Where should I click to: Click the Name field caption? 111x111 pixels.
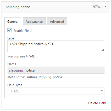click(x=12, y=64)
